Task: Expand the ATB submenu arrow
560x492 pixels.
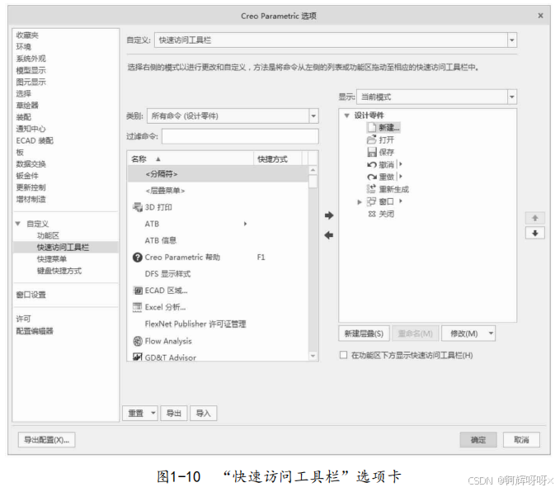Action: [245, 224]
